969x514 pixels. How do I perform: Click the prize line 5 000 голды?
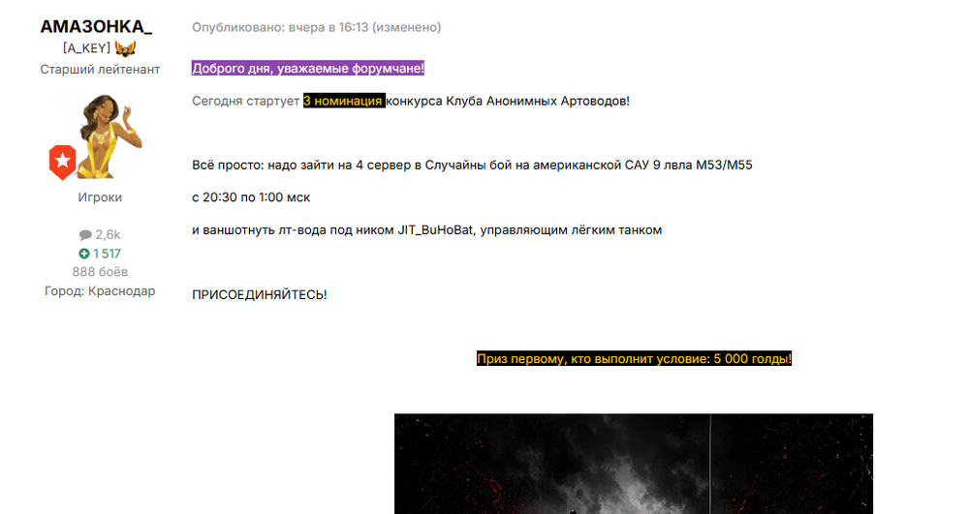[634, 358]
